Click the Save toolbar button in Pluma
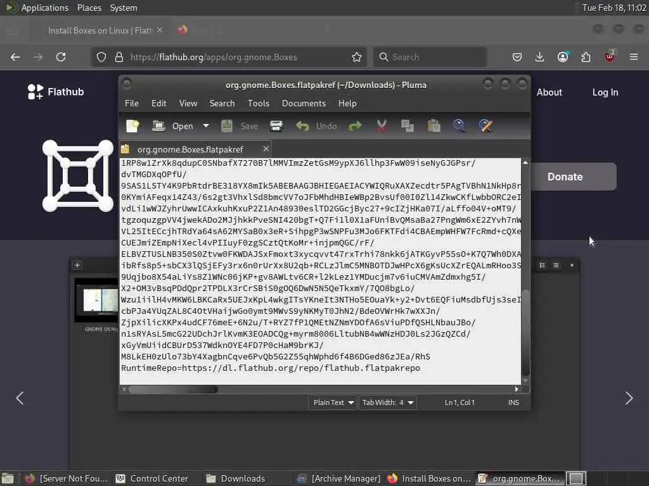The image size is (649, 486). click(240, 126)
